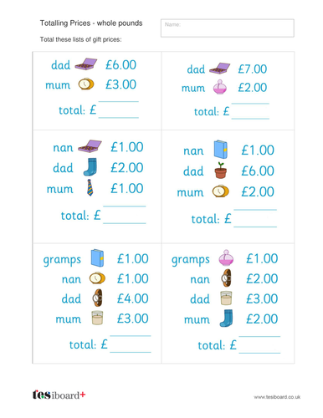Click the candle jar icon beside £3.00 mum
This screenshot has height=418, width=323.
[x=97, y=318]
